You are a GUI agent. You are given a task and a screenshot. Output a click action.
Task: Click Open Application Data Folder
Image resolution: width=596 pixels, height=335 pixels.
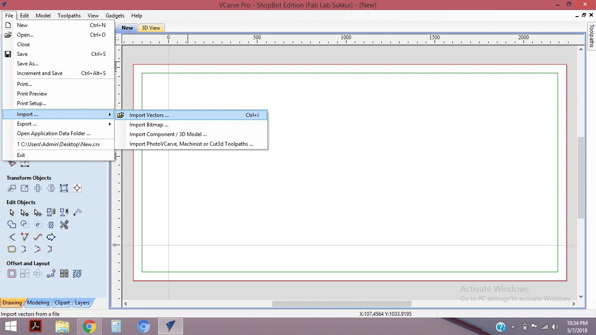(x=58, y=133)
